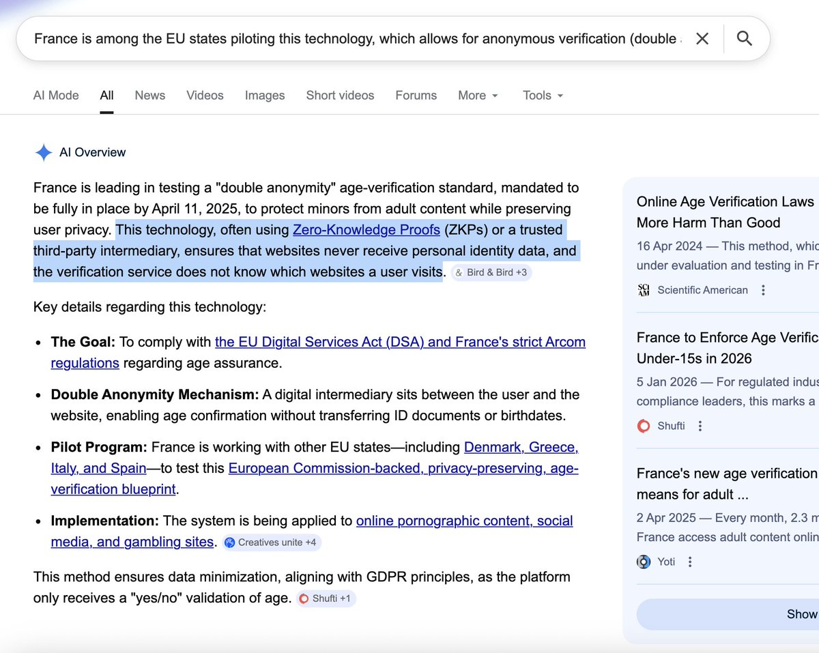
Task: Open three-dot menu beside Scientific American
Action: point(763,290)
